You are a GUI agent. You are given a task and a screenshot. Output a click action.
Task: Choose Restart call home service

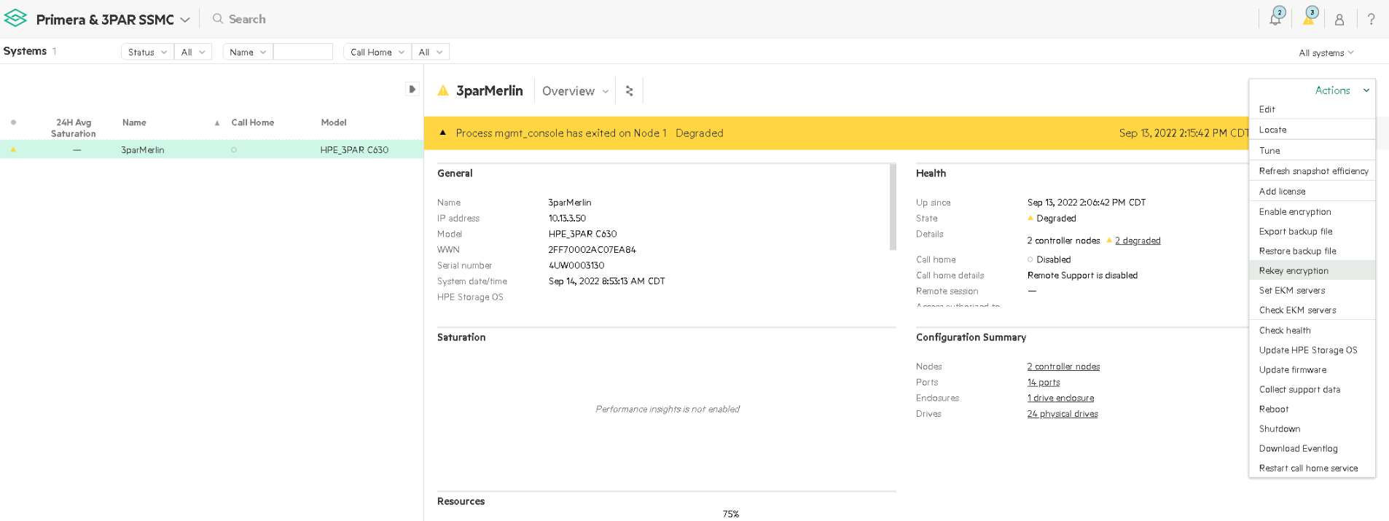tap(1312, 468)
